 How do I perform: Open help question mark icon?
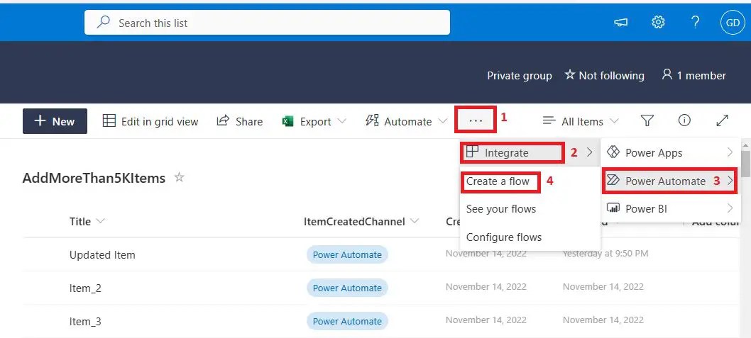(x=696, y=22)
